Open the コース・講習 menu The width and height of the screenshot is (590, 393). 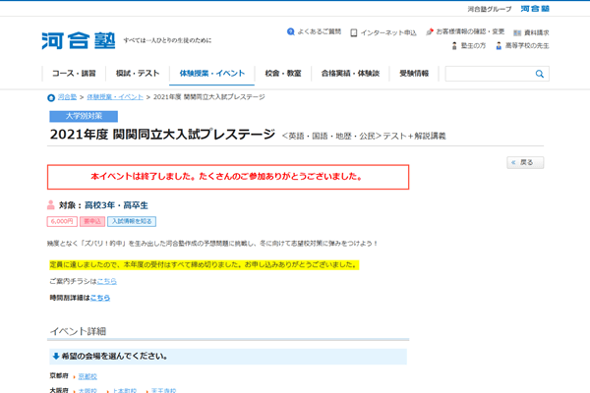tap(74, 74)
